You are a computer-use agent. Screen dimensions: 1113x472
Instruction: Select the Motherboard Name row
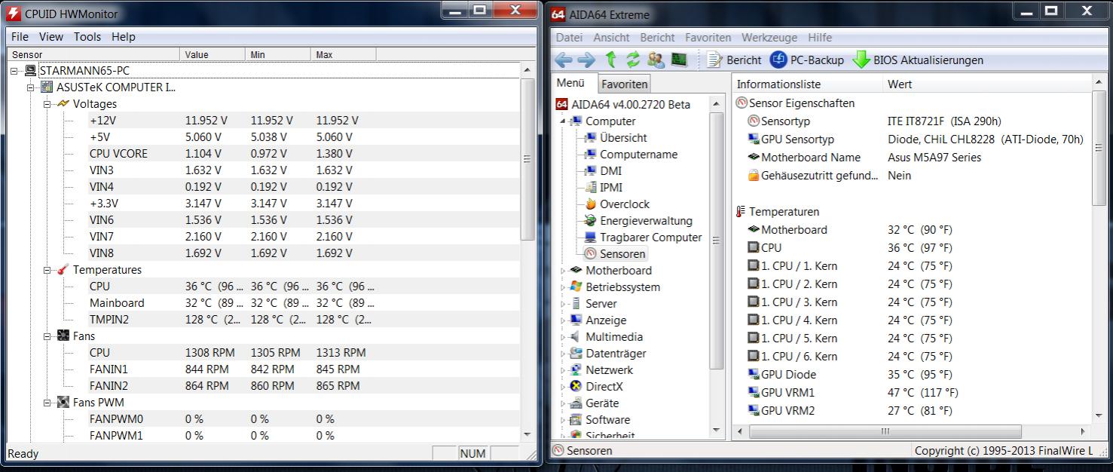912,157
